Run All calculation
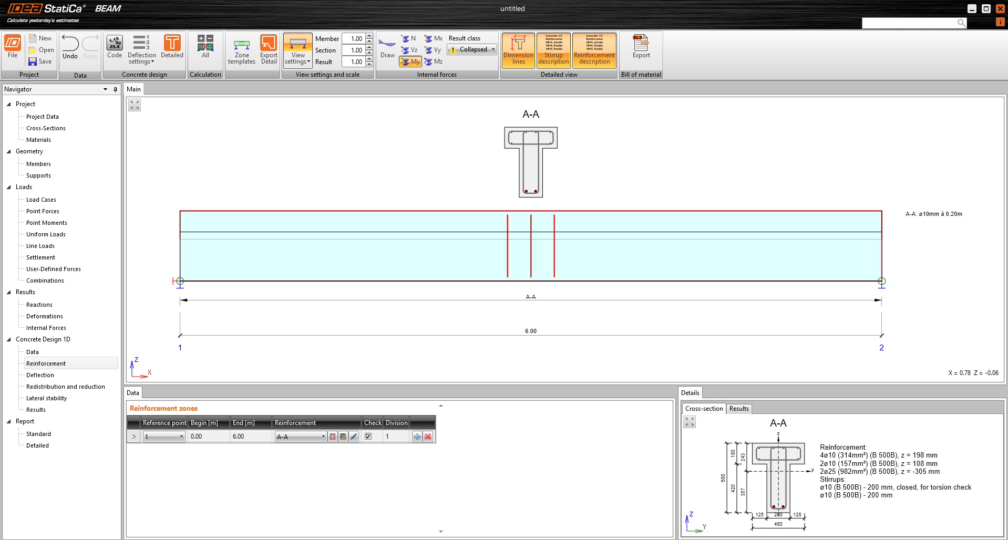 [x=205, y=47]
